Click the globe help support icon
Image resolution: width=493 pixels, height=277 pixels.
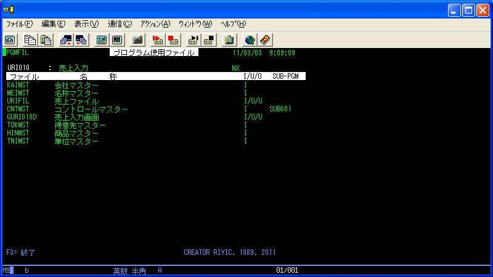[250, 40]
